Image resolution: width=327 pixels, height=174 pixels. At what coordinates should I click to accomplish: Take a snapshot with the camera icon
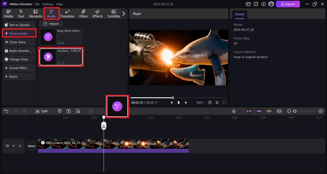[210, 103]
